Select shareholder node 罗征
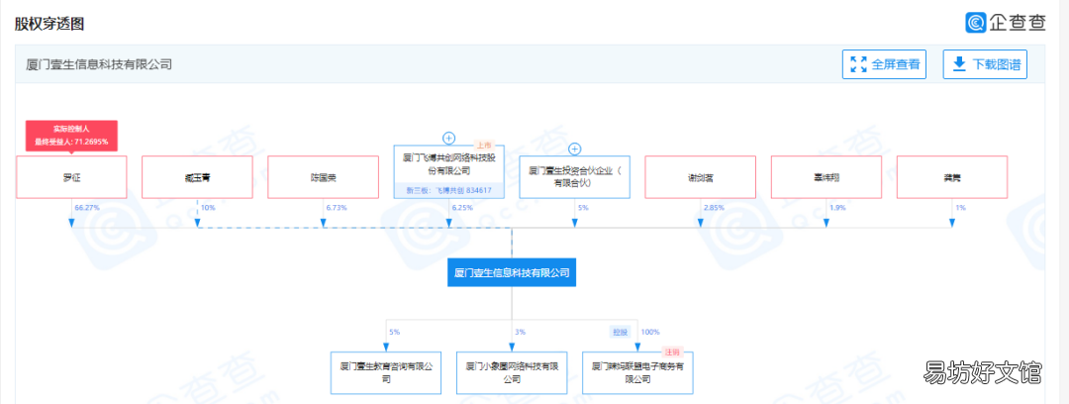Image resolution: width=1069 pixels, height=404 pixels. [x=71, y=177]
